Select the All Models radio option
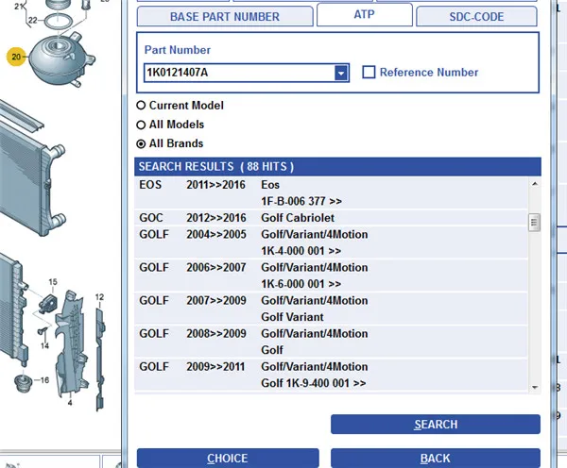Screen dimensions: 567x468 (141, 125)
